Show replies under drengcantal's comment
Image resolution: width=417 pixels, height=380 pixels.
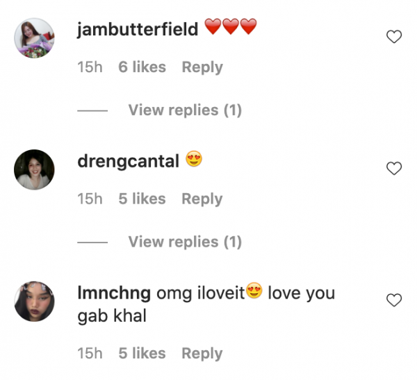tap(185, 242)
